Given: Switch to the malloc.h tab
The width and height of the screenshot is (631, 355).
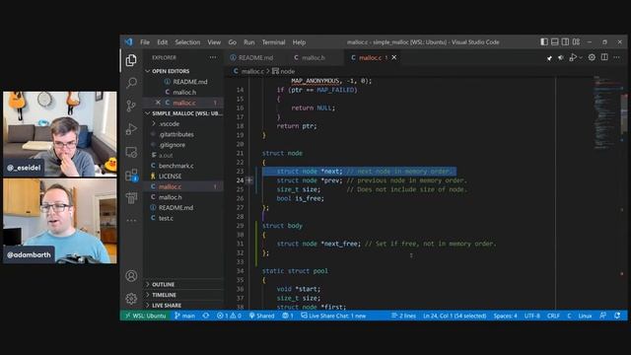Looking at the screenshot, I should point(313,57).
